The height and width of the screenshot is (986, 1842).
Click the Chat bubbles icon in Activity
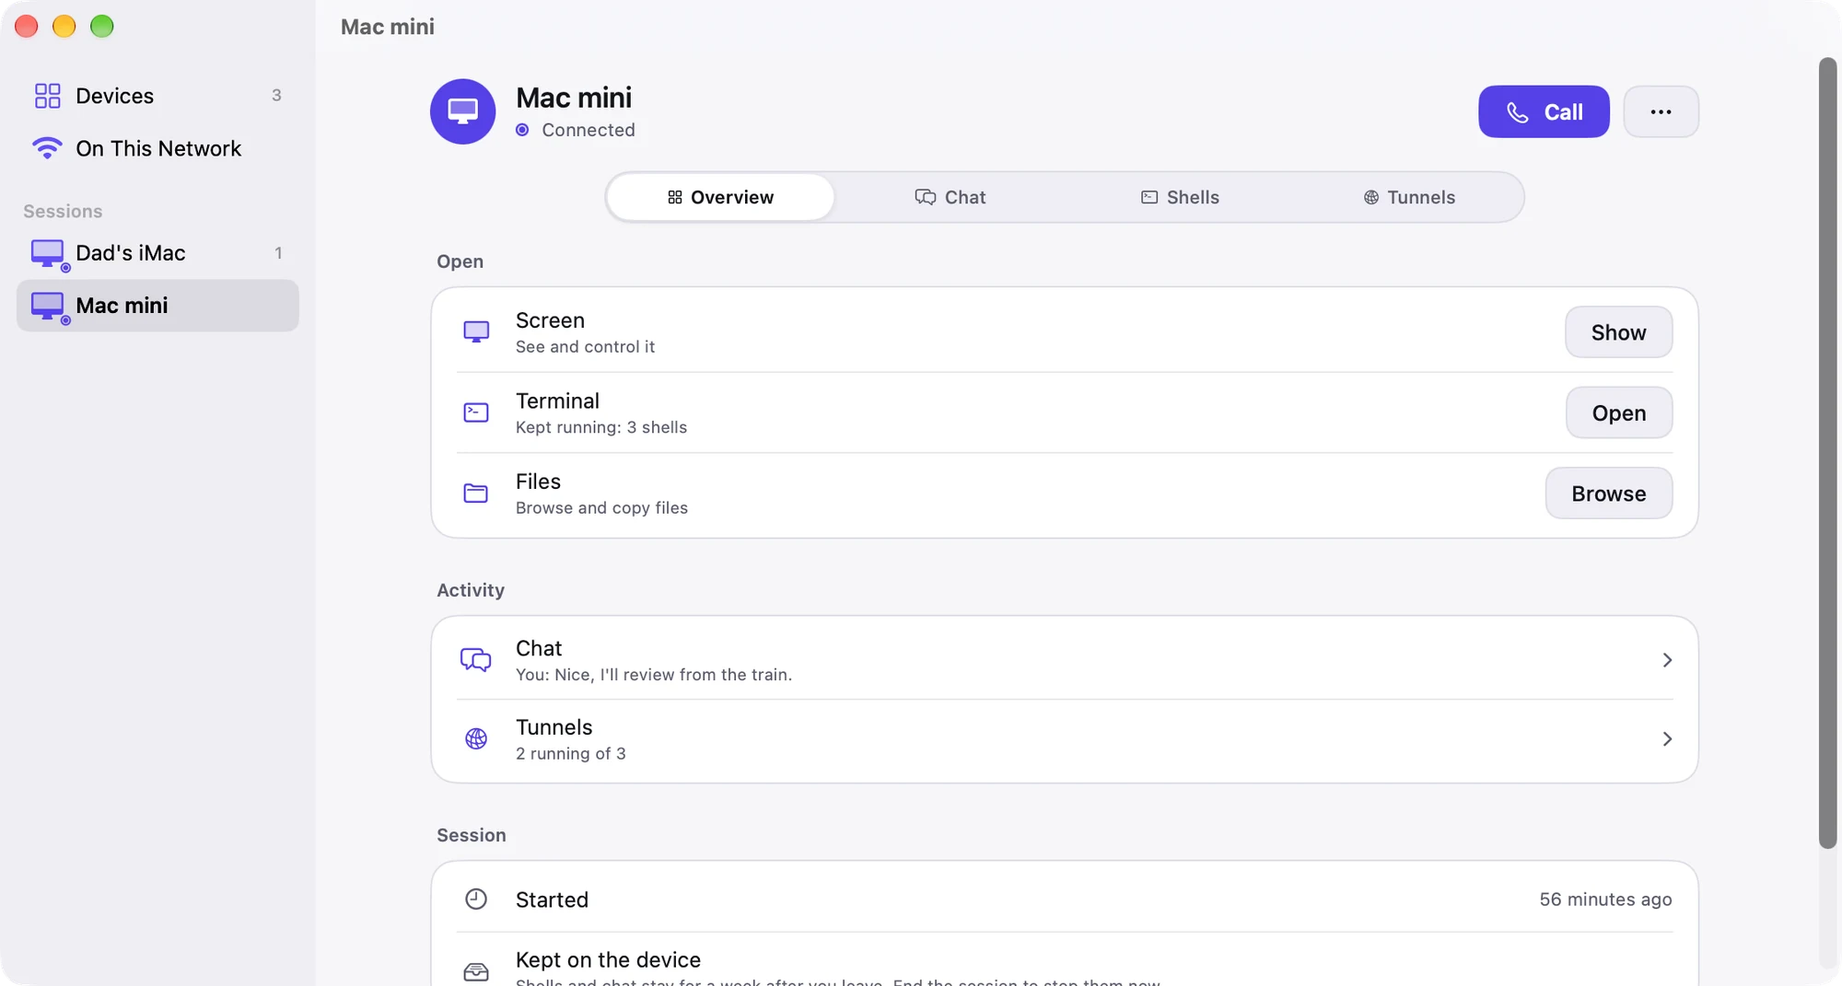click(476, 660)
